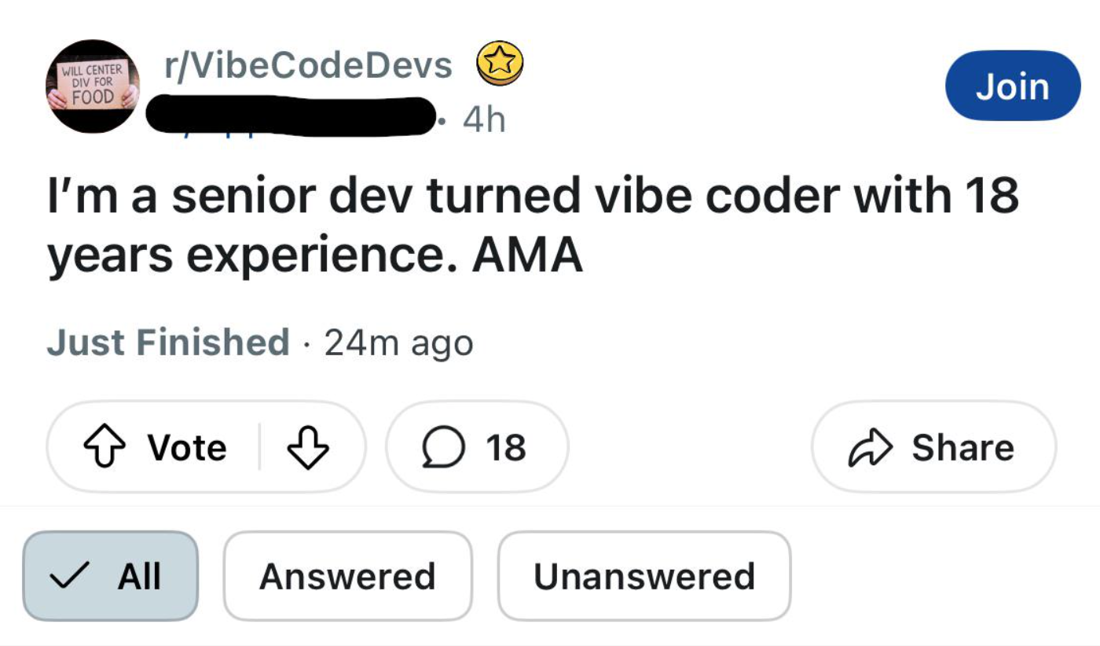Viewport: 1100px width, 646px height.
Task: Click the curved arrow share icon
Action: [x=870, y=448]
